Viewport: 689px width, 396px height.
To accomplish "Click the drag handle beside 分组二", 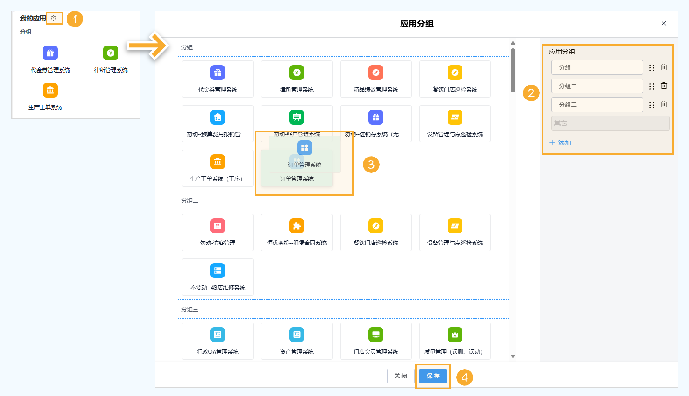I will (x=651, y=86).
